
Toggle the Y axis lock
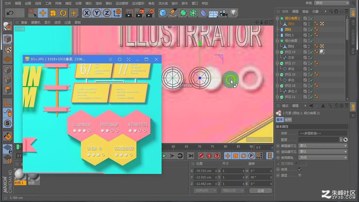tap(97, 13)
